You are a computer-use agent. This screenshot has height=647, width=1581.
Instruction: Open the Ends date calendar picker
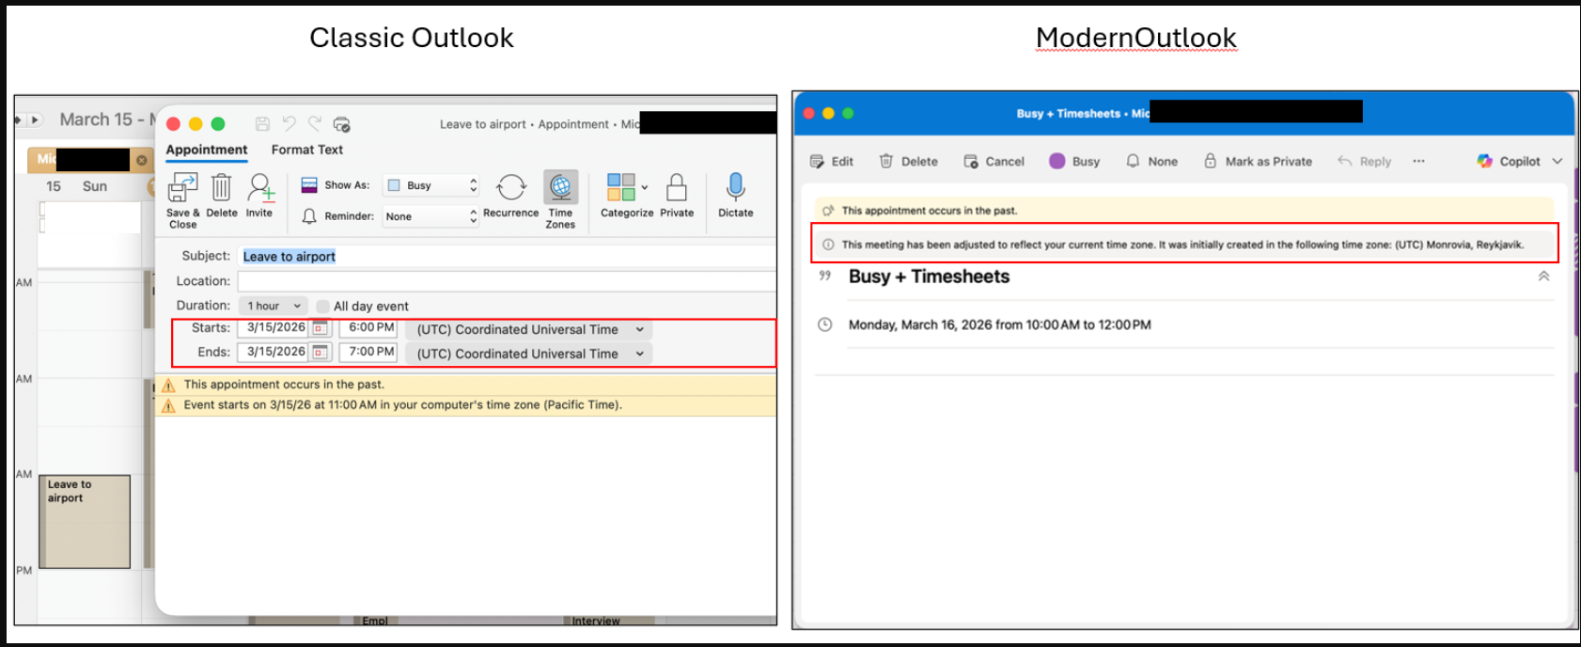coord(320,352)
